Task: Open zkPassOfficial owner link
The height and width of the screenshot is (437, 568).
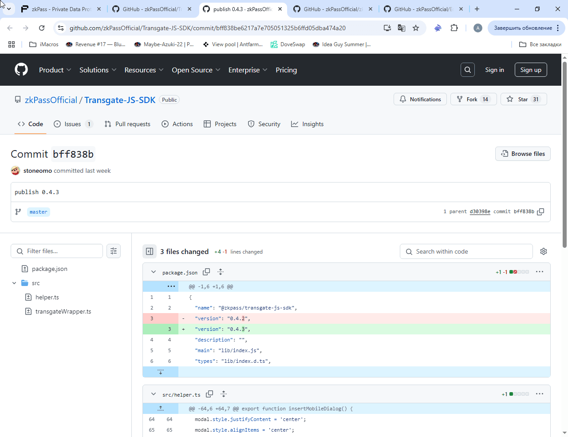Action: (x=51, y=100)
